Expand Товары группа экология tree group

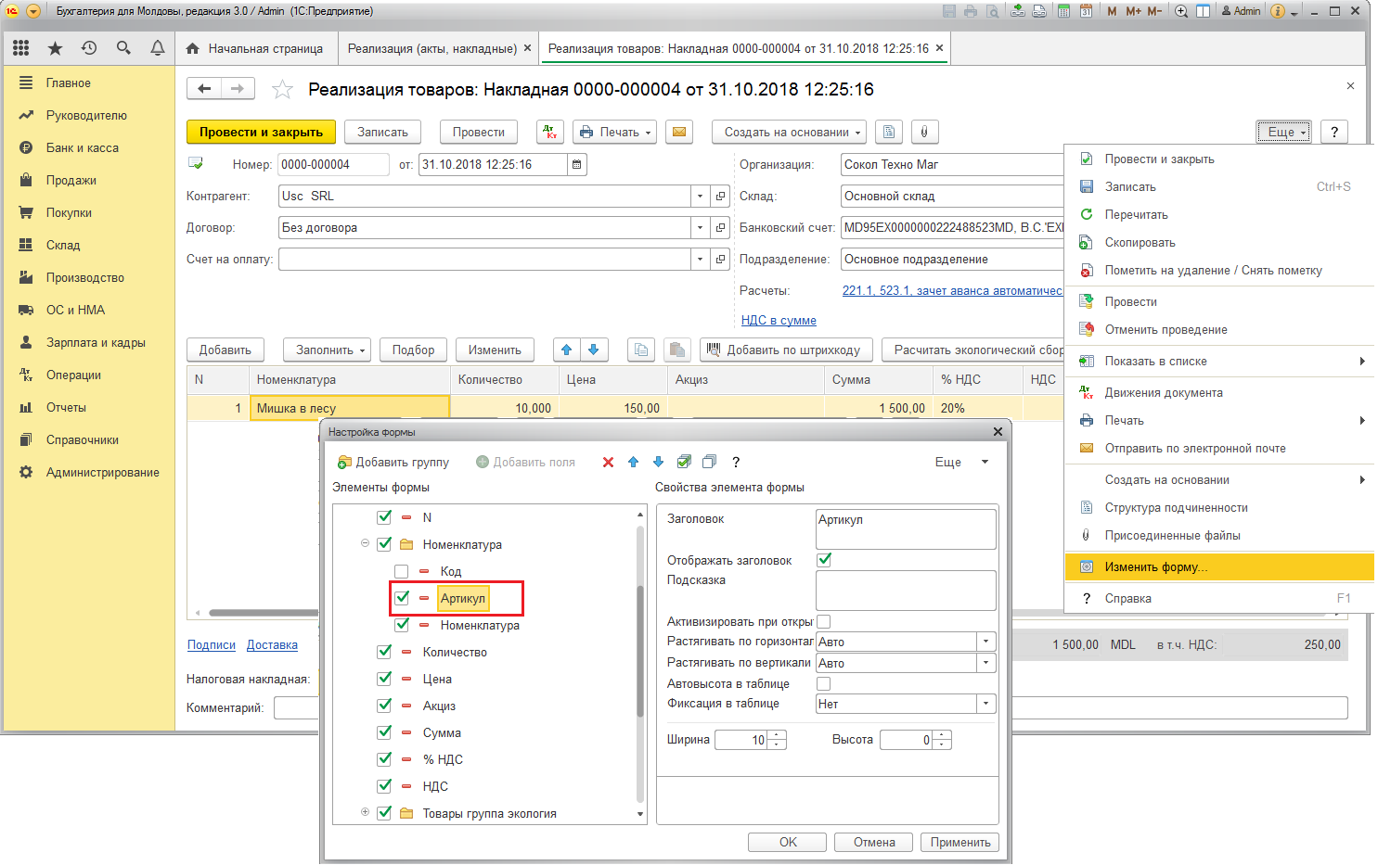click(x=365, y=812)
